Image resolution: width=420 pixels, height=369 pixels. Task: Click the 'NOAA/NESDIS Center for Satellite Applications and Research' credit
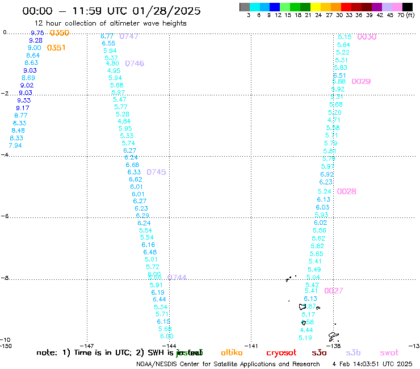point(228,364)
